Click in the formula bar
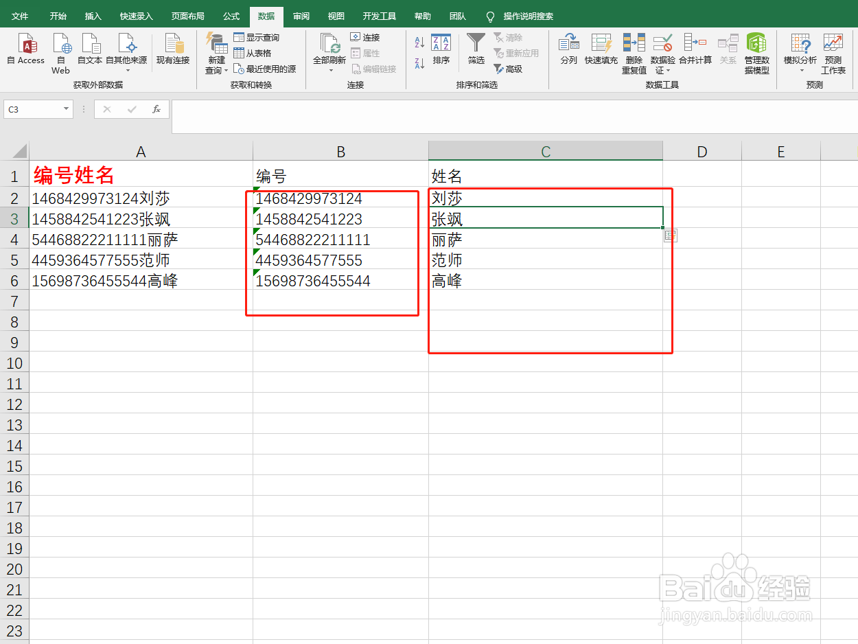The image size is (858, 644). tap(513, 116)
